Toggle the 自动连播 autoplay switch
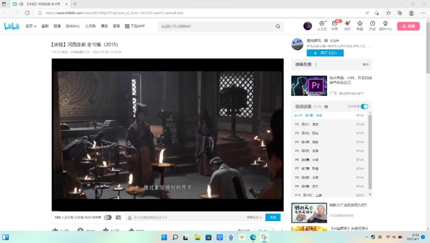Image resolution: width=430 pixels, height=243 pixels. pos(364,106)
